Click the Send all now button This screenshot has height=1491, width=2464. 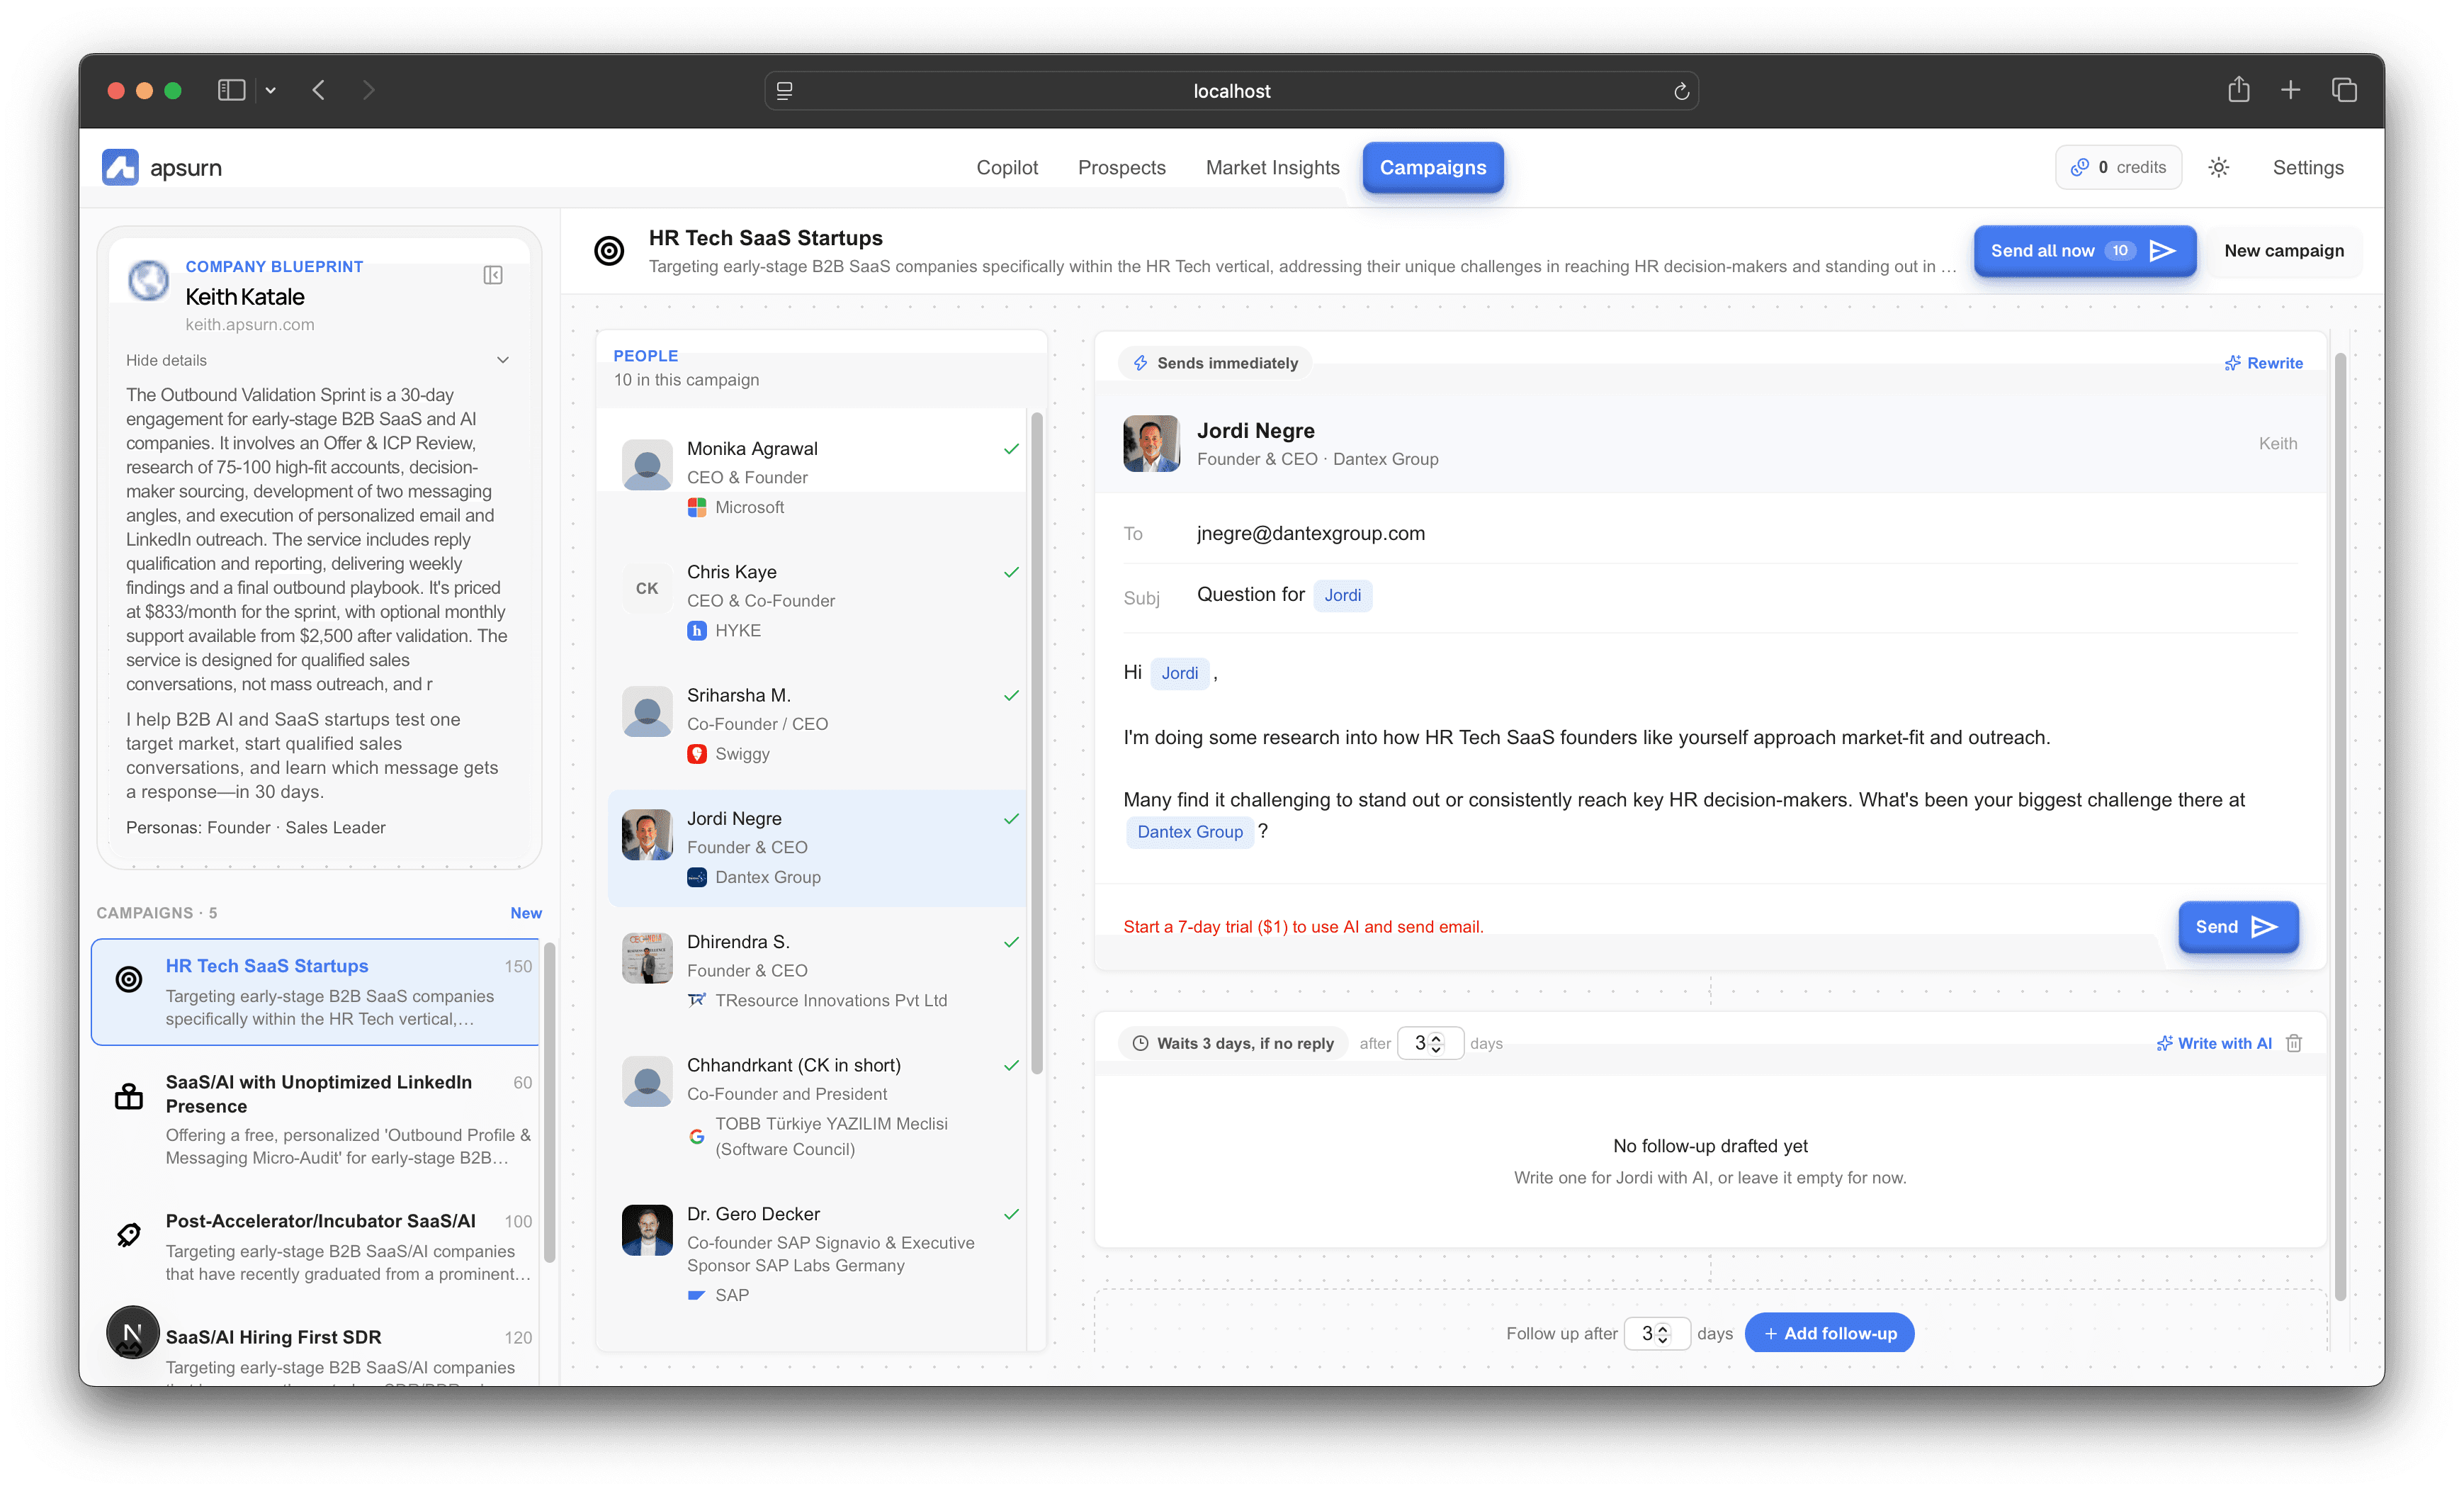coord(2084,250)
